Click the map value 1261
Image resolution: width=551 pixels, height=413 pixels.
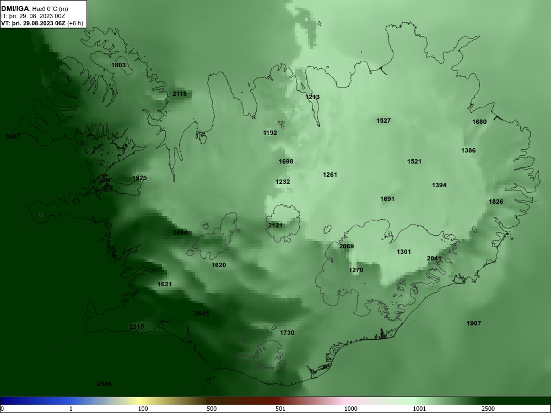330,175
